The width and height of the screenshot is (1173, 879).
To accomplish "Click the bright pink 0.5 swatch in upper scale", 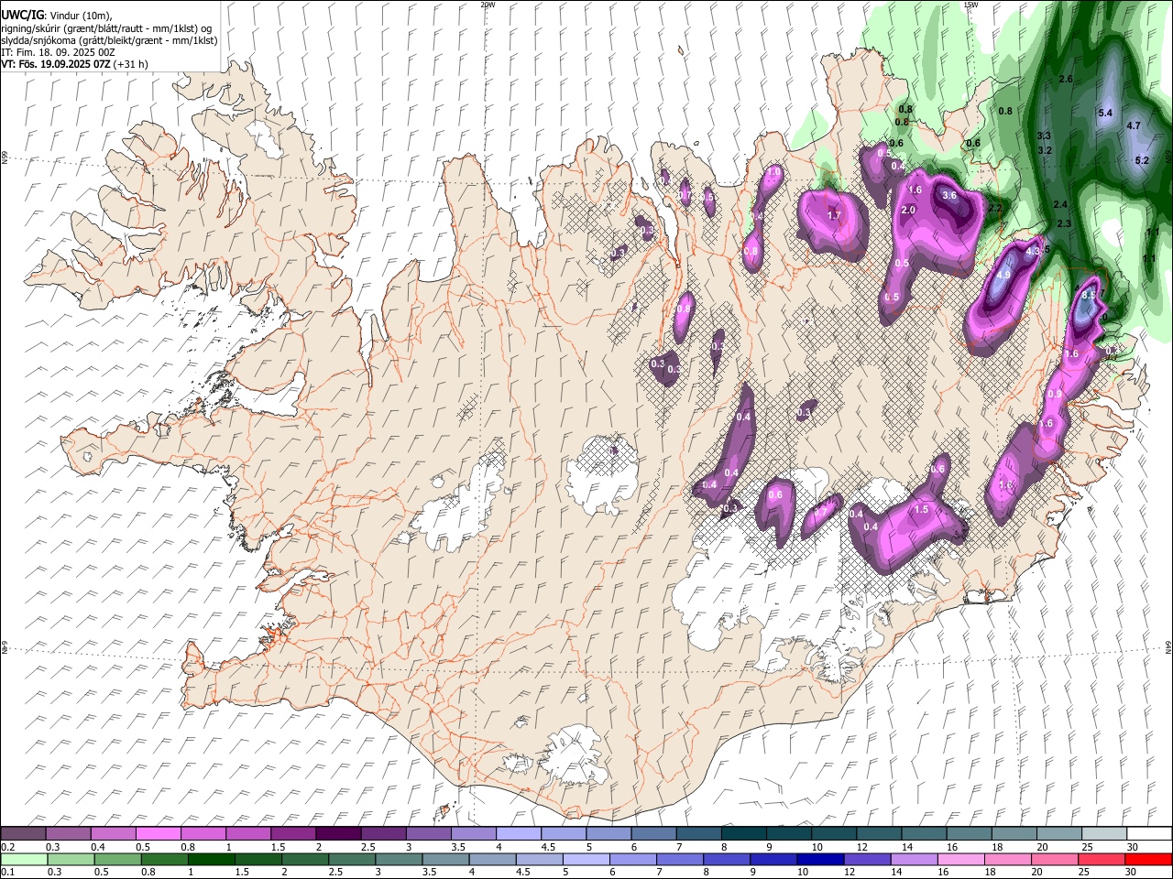I will point(160,834).
